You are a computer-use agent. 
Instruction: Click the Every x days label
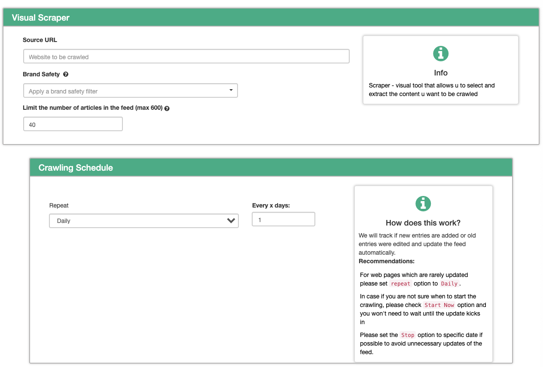click(271, 205)
